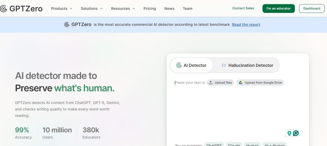Image resolution: width=327 pixels, height=146 pixels.
Task: Click the Grammarly icon in text box
Action: point(296,133)
